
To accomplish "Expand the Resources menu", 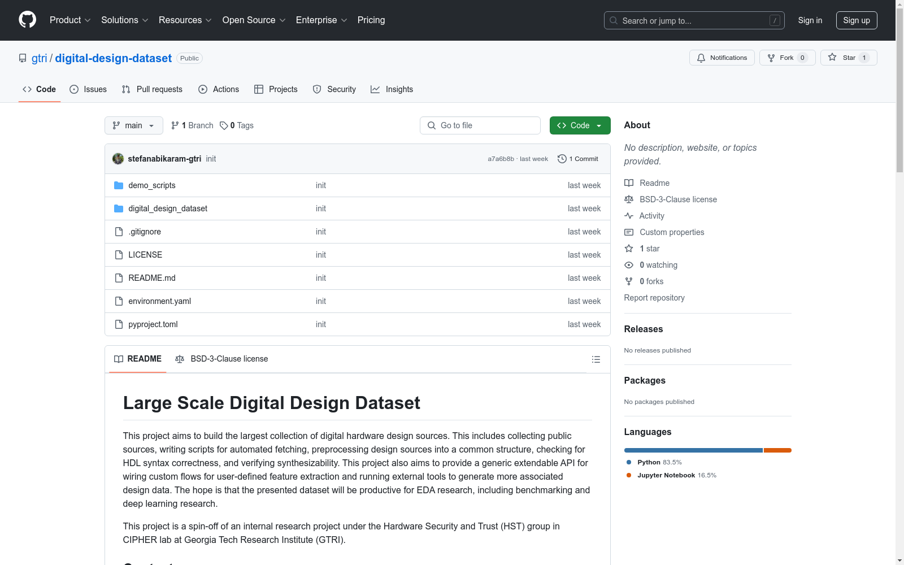I will (x=185, y=20).
